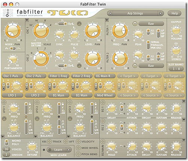The image size is (188, 161).
Task: Click the Velocity modulation source icon
Action: [x=78, y=142]
